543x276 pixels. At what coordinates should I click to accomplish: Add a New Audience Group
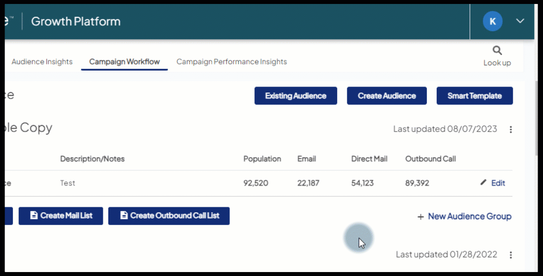tap(464, 216)
